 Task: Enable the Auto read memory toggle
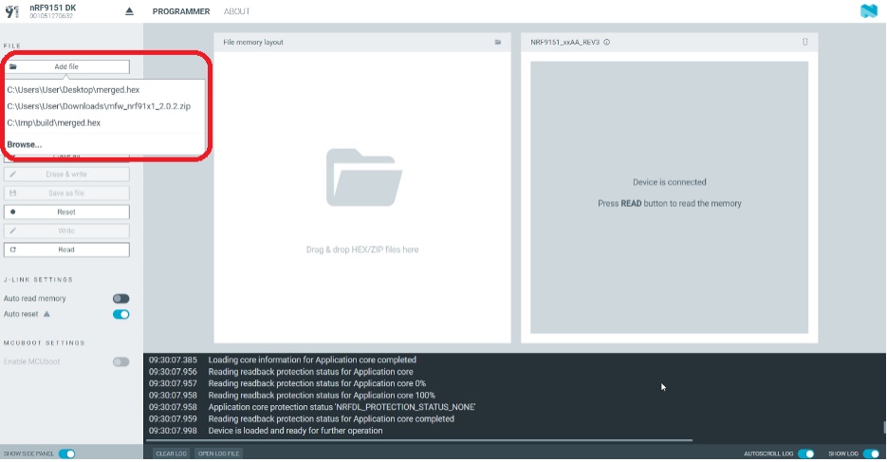pos(120,299)
